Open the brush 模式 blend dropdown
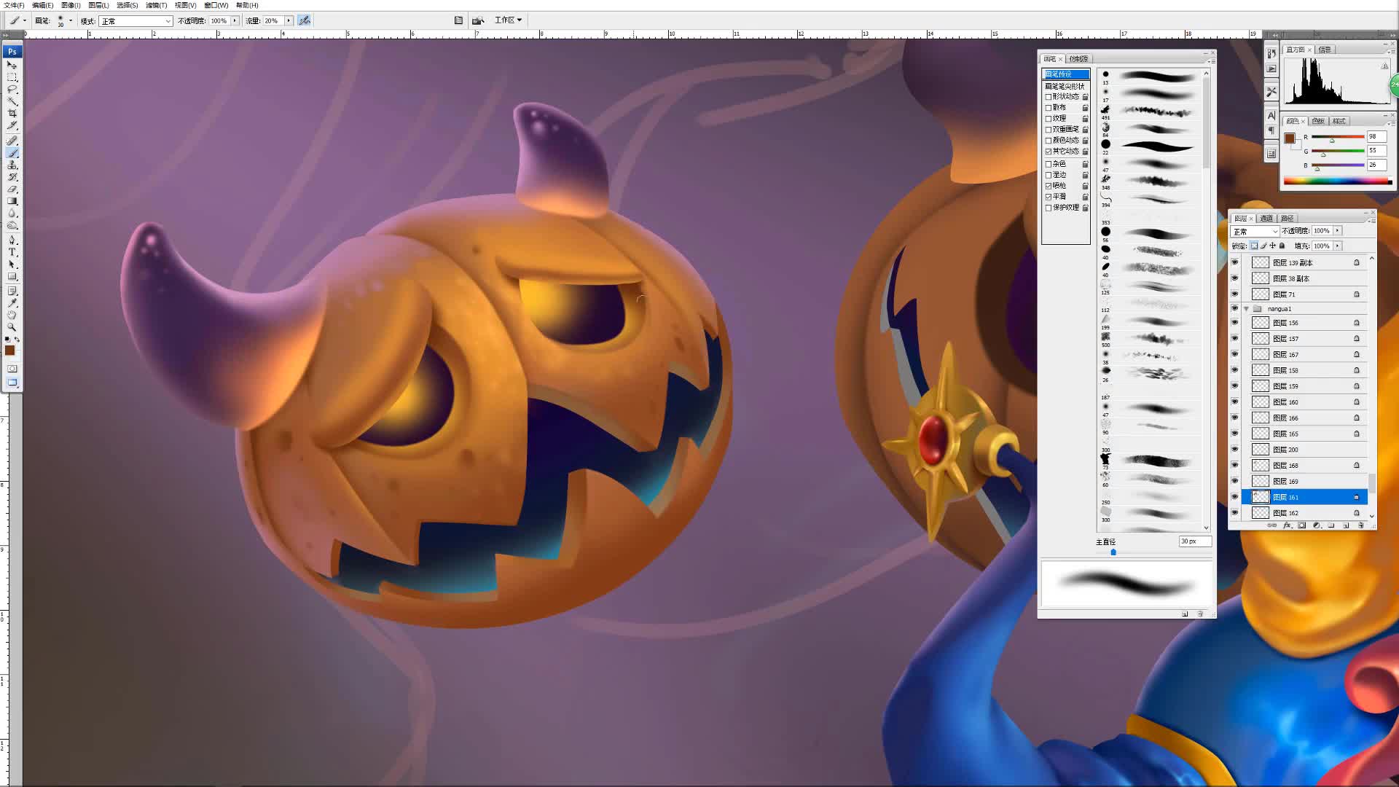The width and height of the screenshot is (1399, 787). (136, 21)
